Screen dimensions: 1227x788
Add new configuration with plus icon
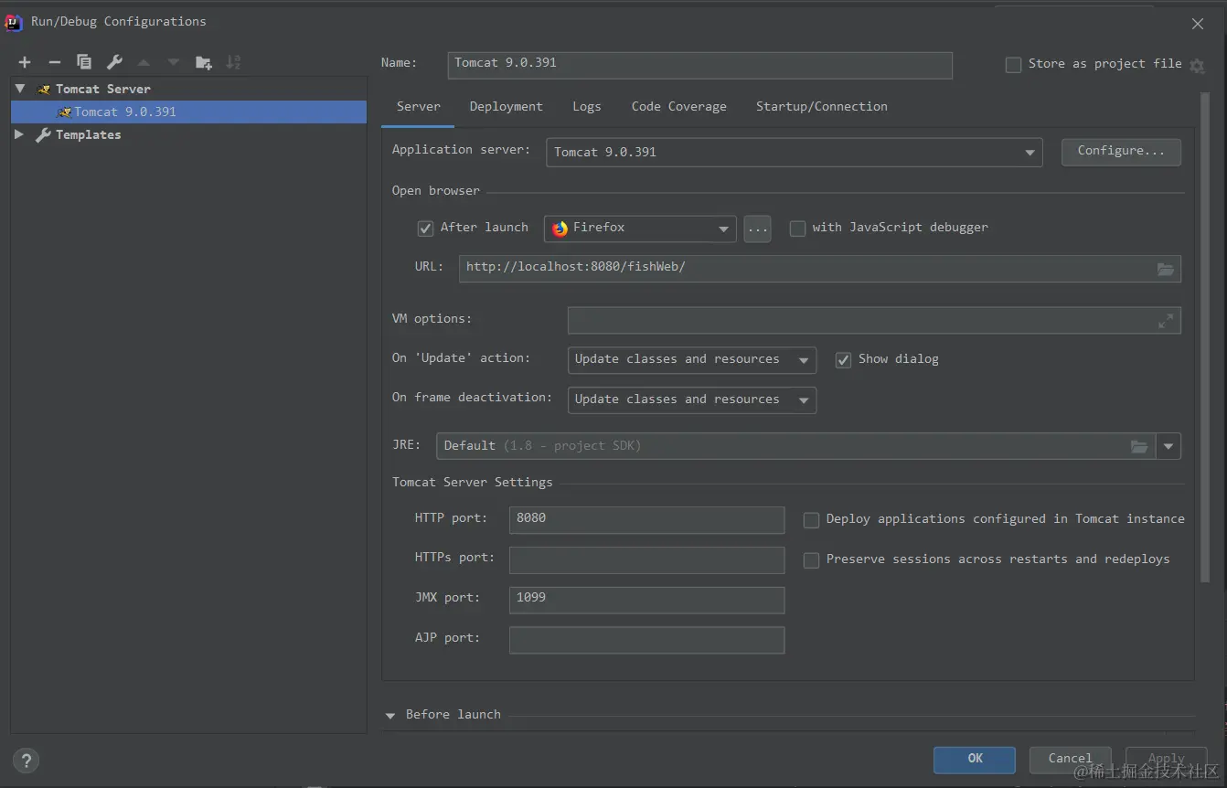(25, 62)
